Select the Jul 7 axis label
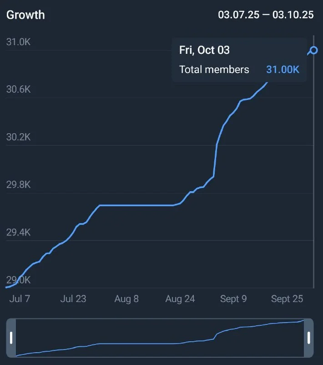 20,299
